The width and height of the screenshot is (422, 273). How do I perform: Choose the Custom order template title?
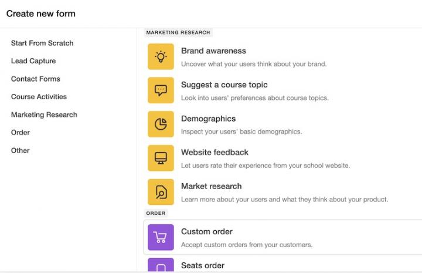tap(207, 232)
